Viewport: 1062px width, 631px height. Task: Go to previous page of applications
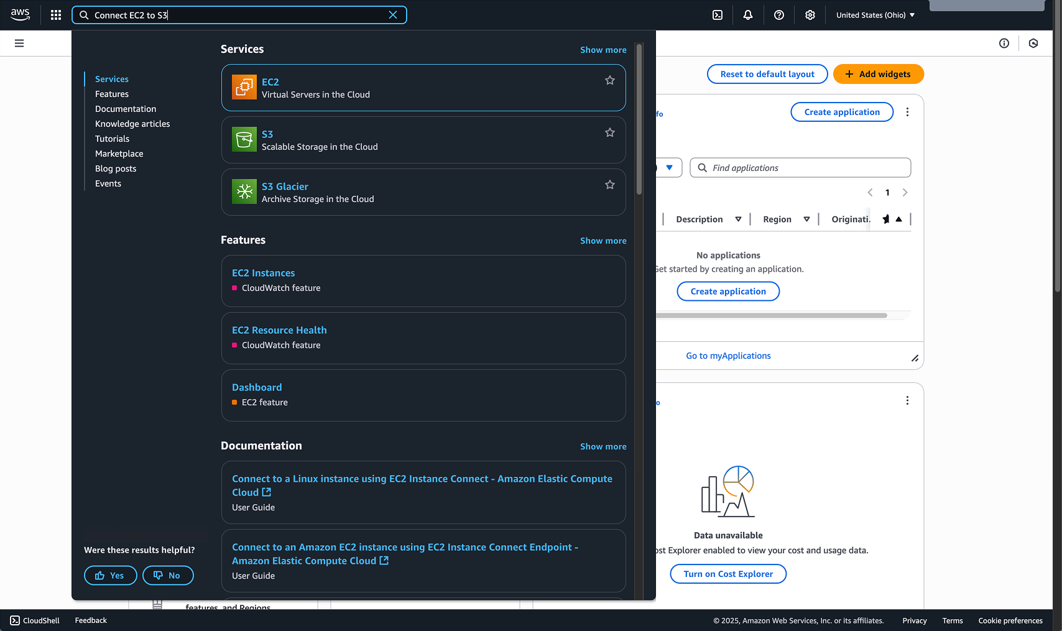(870, 193)
